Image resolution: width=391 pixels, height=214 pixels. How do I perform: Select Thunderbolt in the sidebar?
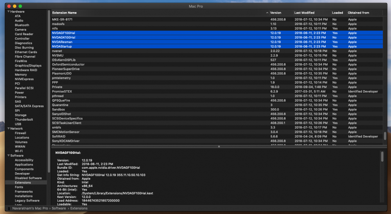click(24, 119)
